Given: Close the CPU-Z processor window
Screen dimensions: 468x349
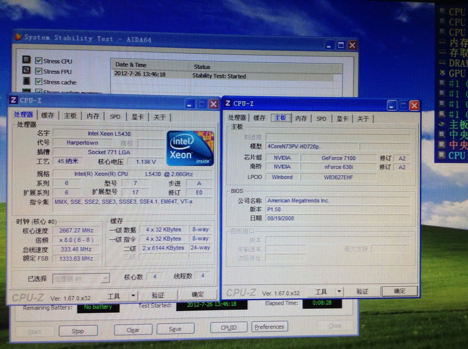Looking at the screenshot, I should tap(213, 104).
